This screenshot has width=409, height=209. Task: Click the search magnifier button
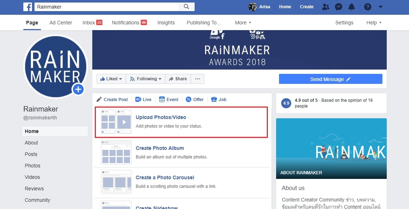coord(186,6)
